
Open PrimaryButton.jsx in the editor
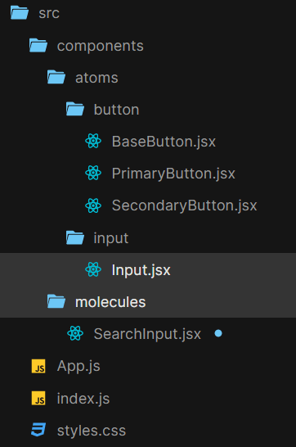[x=173, y=174]
